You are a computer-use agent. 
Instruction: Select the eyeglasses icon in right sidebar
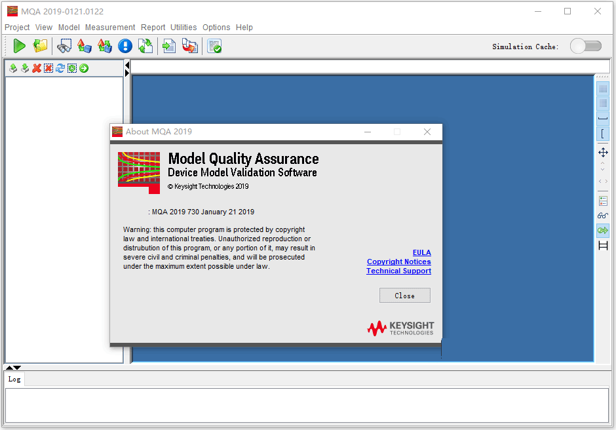(x=602, y=215)
